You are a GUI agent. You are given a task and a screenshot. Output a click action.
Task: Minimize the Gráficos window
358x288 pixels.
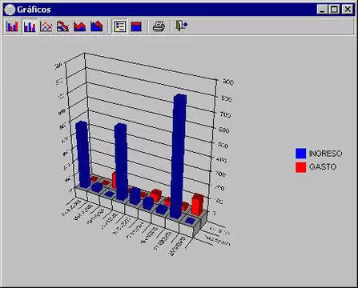(x=323, y=10)
